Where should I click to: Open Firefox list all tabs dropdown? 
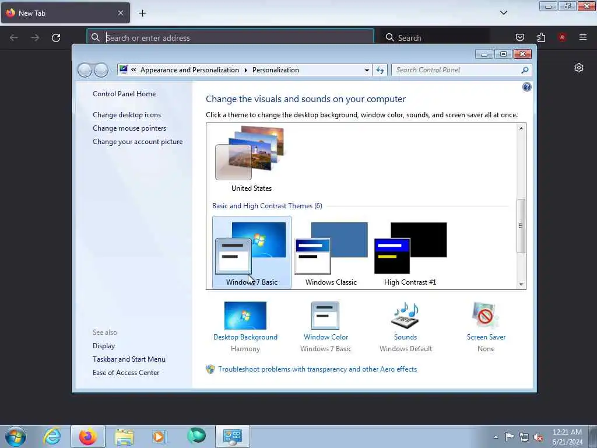503,13
